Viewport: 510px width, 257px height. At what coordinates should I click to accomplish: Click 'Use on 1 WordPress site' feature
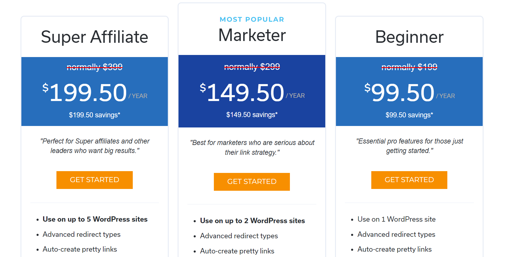[397, 219]
